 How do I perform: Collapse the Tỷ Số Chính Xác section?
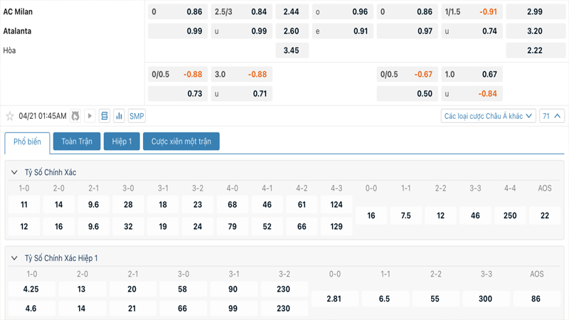coord(14,173)
